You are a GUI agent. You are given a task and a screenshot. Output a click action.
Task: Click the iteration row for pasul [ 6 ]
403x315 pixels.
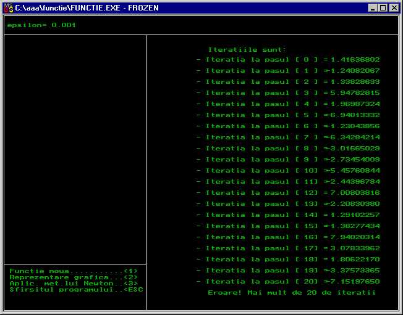coord(288,126)
